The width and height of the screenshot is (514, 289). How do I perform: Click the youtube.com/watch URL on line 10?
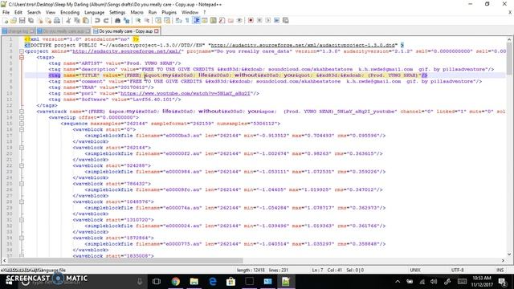tap(186, 93)
